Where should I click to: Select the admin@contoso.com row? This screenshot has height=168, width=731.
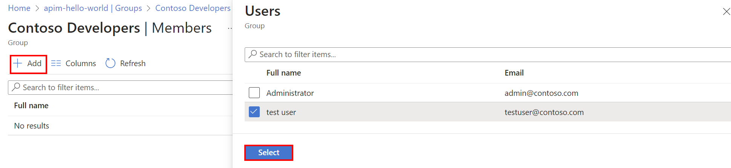541,93
